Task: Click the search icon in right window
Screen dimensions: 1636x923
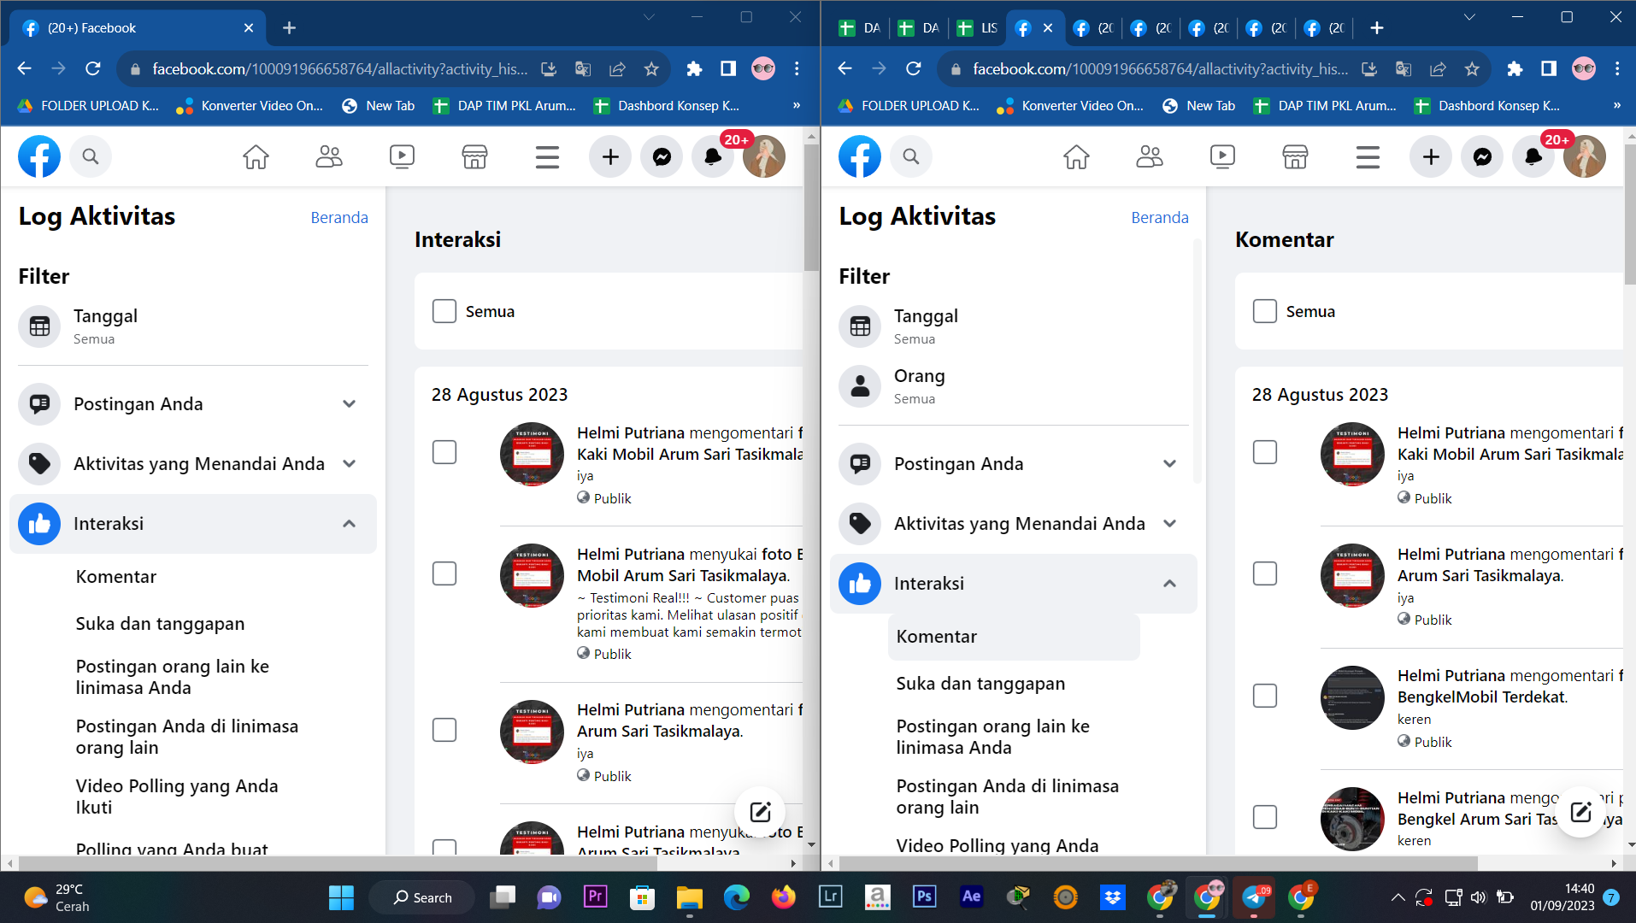Action: pyautogui.click(x=911, y=157)
